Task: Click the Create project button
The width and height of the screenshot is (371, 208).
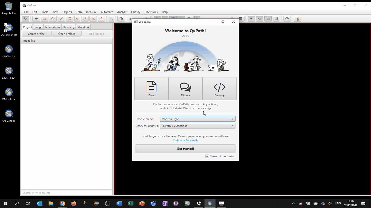Action: click(x=37, y=34)
